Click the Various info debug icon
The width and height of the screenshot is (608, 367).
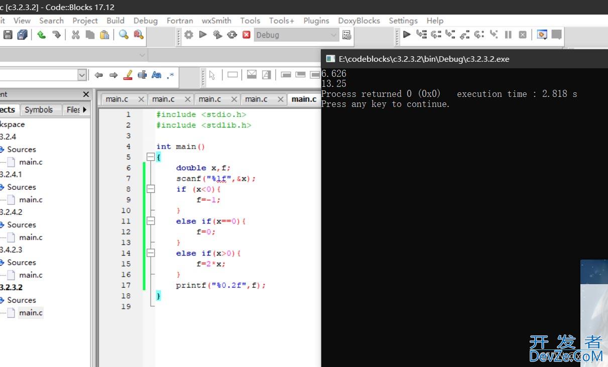click(556, 34)
